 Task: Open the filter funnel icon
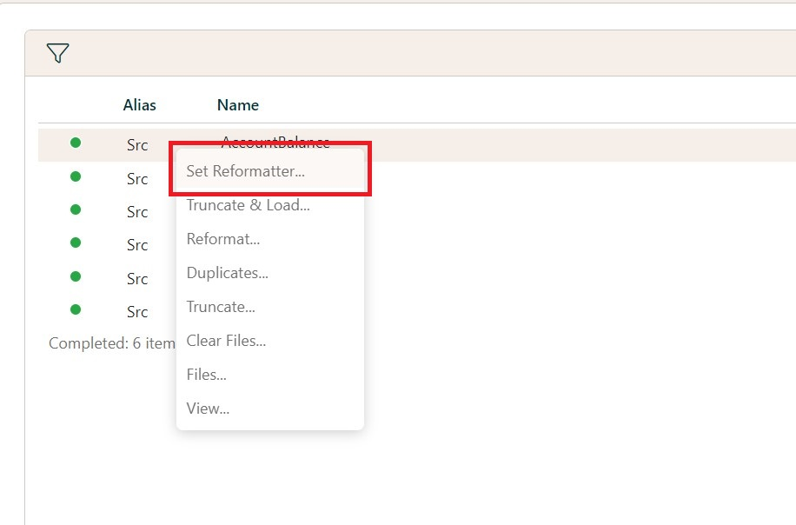[x=57, y=53]
